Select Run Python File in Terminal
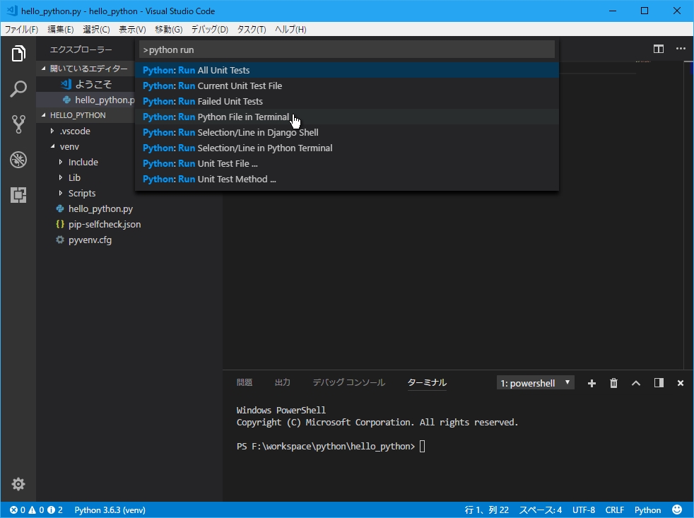The width and height of the screenshot is (694, 518). point(346,117)
